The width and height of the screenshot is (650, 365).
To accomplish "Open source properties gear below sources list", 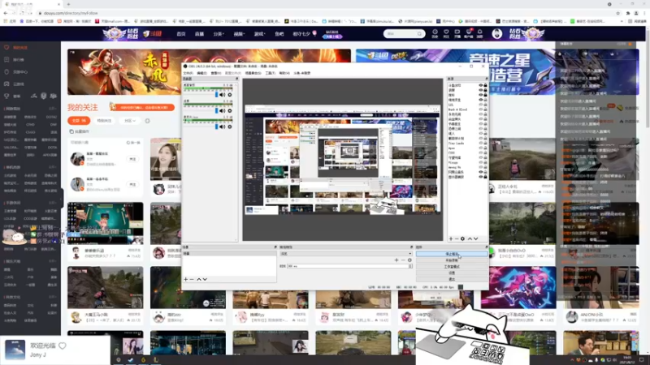I will coord(462,238).
